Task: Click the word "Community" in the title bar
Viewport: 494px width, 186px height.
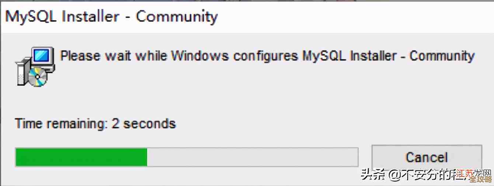Action: click(x=177, y=17)
